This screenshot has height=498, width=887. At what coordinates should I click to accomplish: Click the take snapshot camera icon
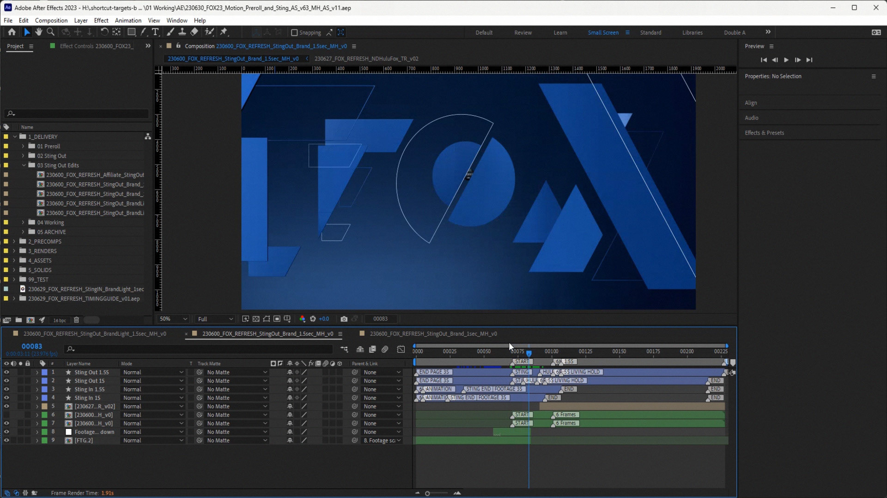click(x=344, y=319)
